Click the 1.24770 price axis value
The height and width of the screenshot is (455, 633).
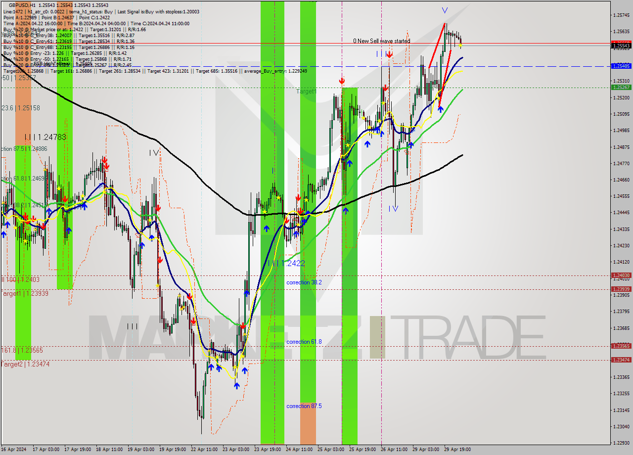[621, 163]
